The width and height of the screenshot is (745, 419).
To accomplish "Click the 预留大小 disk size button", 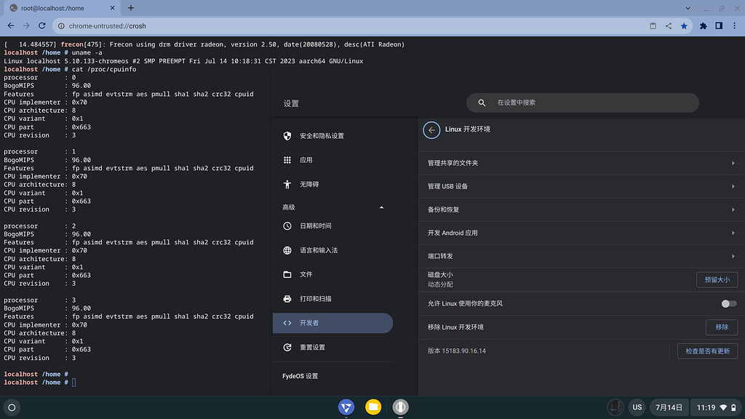I will pyautogui.click(x=717, y=279).
